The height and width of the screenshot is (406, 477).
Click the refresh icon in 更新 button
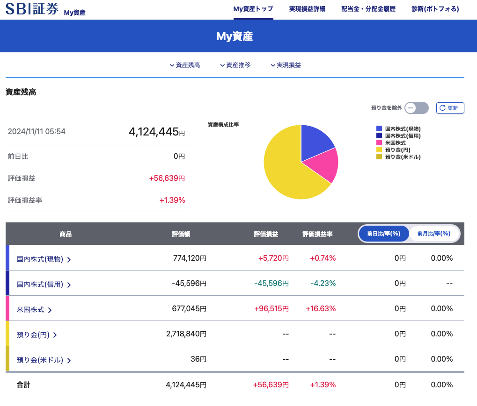443,108
